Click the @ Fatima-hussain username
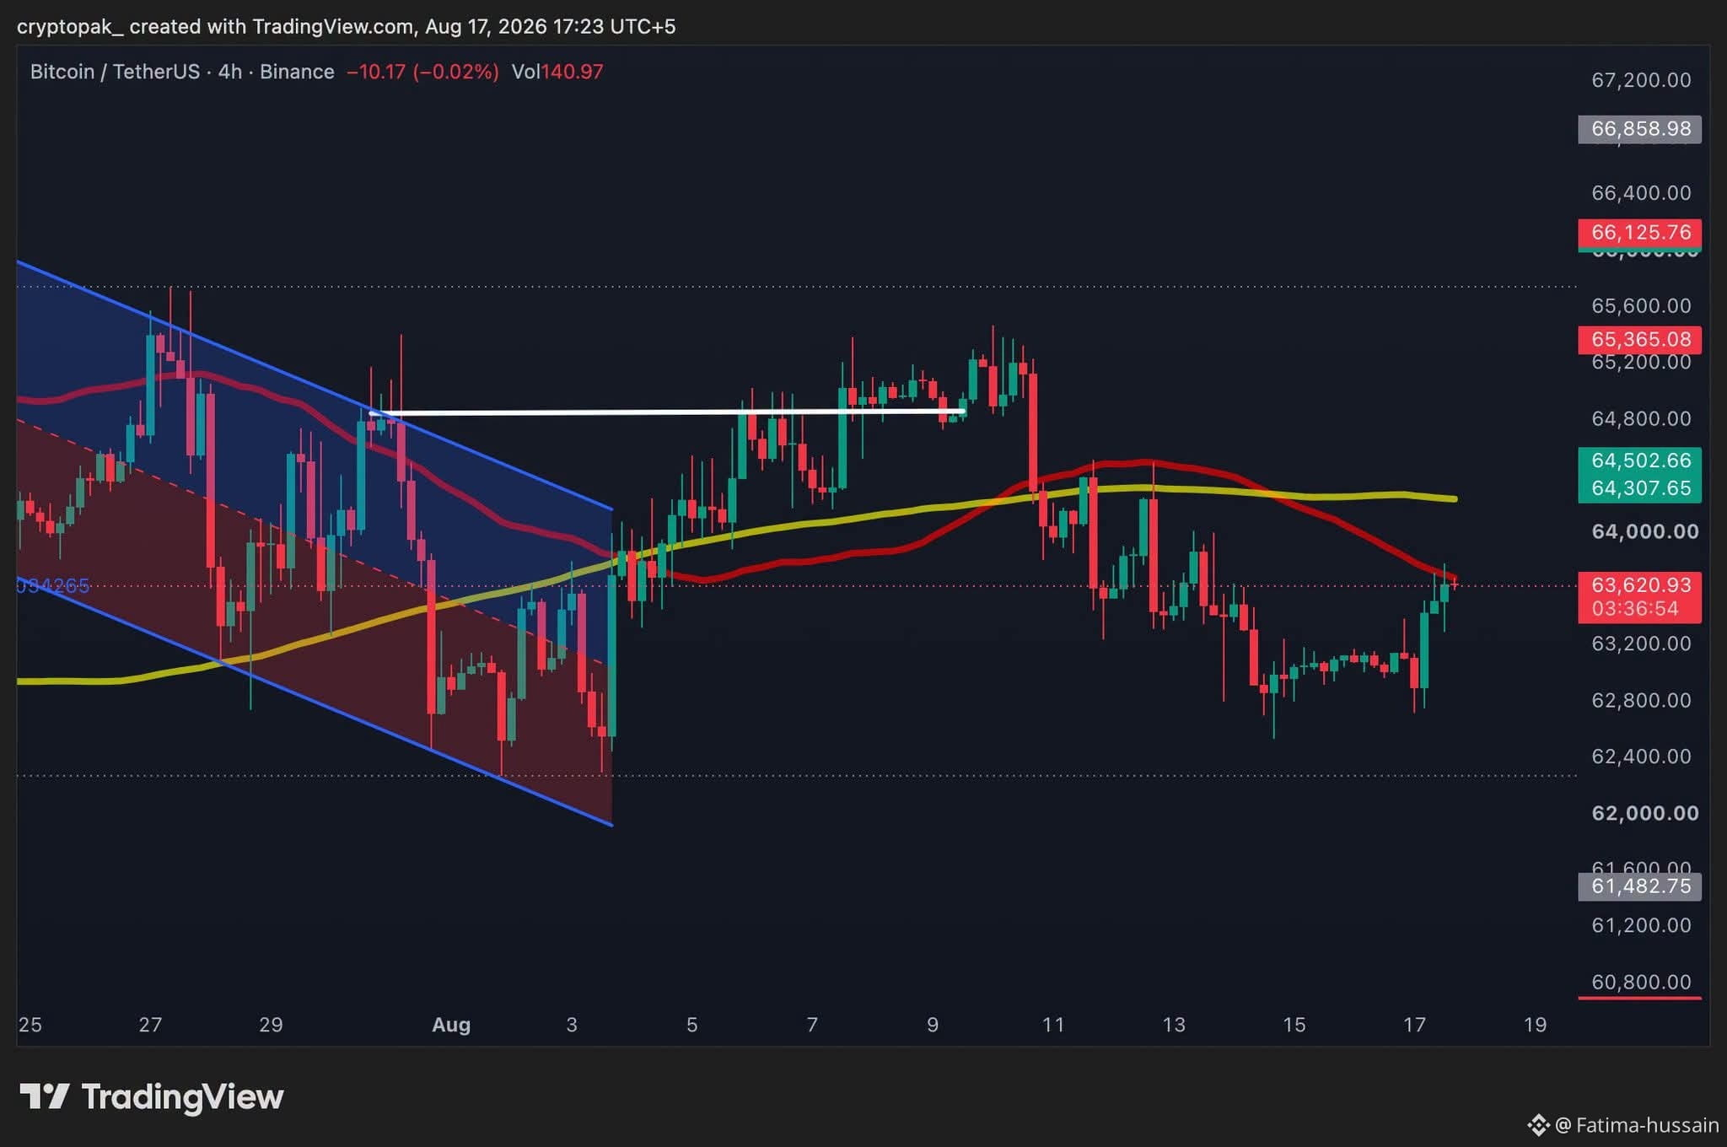 1637,1125
